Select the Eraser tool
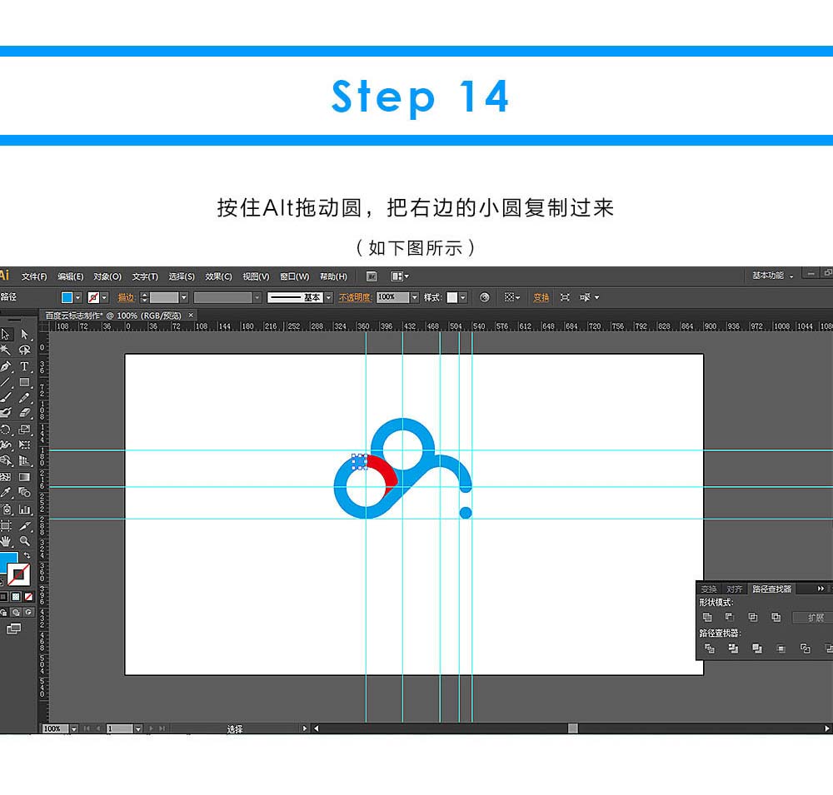The height and width of the screenshot is (795, 833). tap(24, 413)
